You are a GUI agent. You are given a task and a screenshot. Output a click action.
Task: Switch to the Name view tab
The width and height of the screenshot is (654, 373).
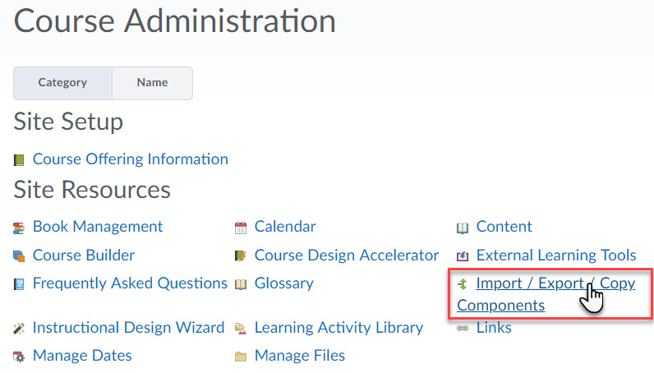point(152,83)
